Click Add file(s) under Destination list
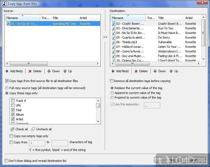Image resolution: width=210 pixels, height=167 pixels. tap(120, 71)
